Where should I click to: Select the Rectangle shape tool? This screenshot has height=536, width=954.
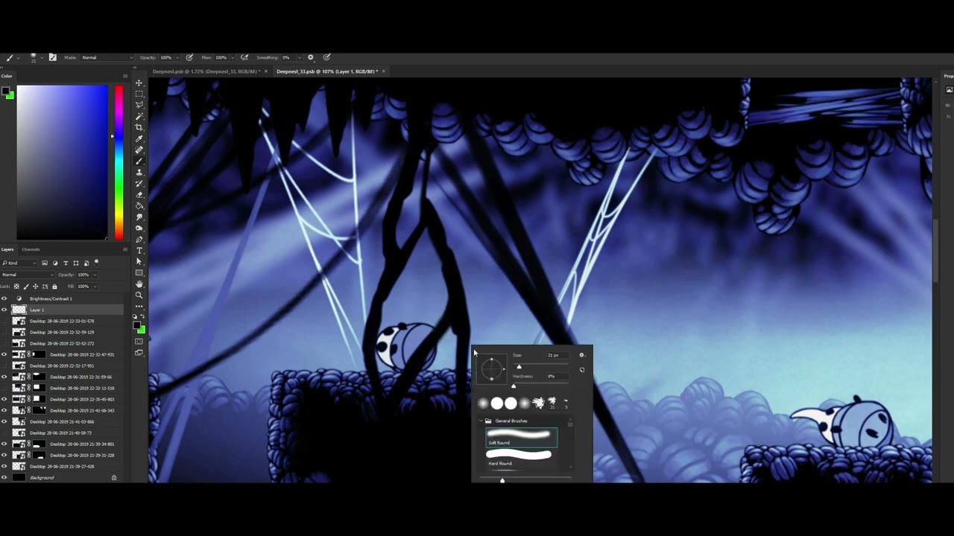coord(139,272)
